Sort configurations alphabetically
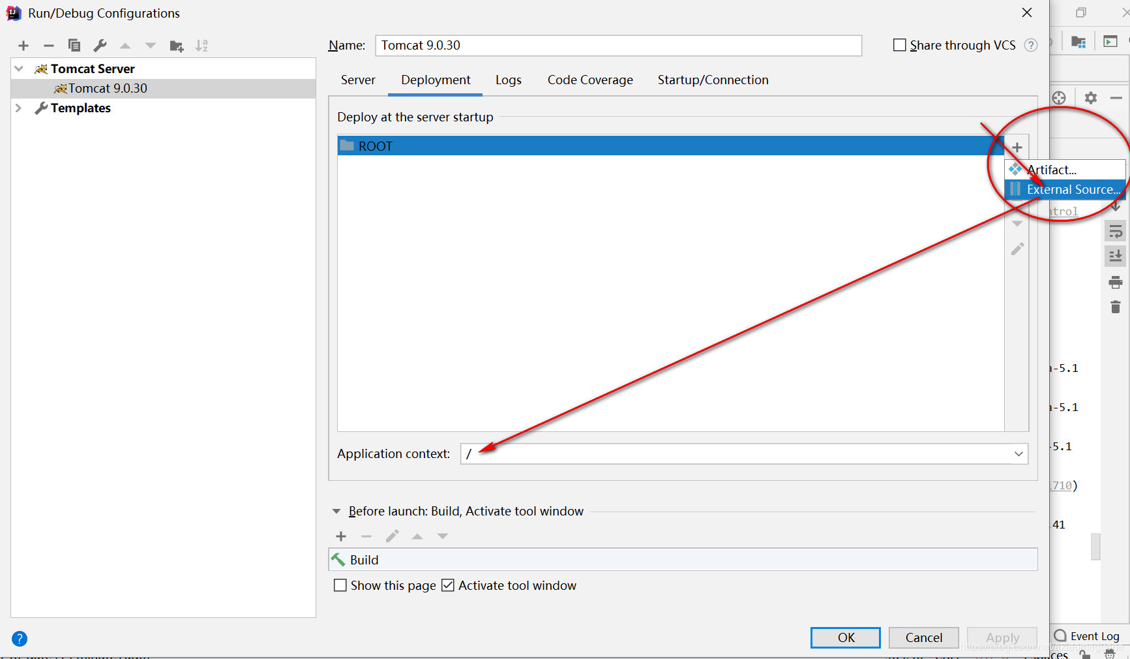The height and width of the screenshot is (659, 1130). pos(201,46)
